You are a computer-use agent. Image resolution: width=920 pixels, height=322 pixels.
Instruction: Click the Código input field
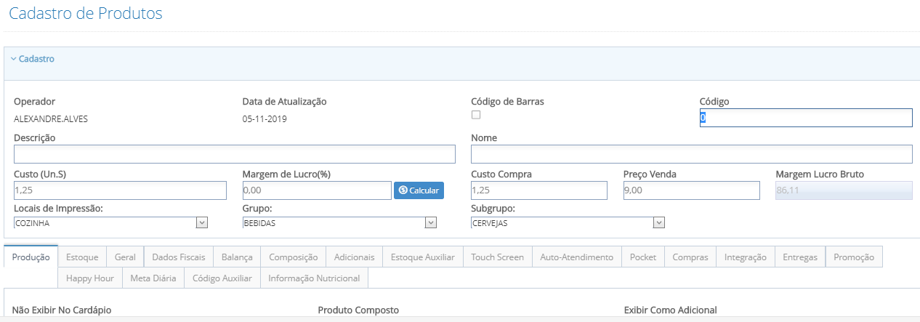(x=806, y=118)
